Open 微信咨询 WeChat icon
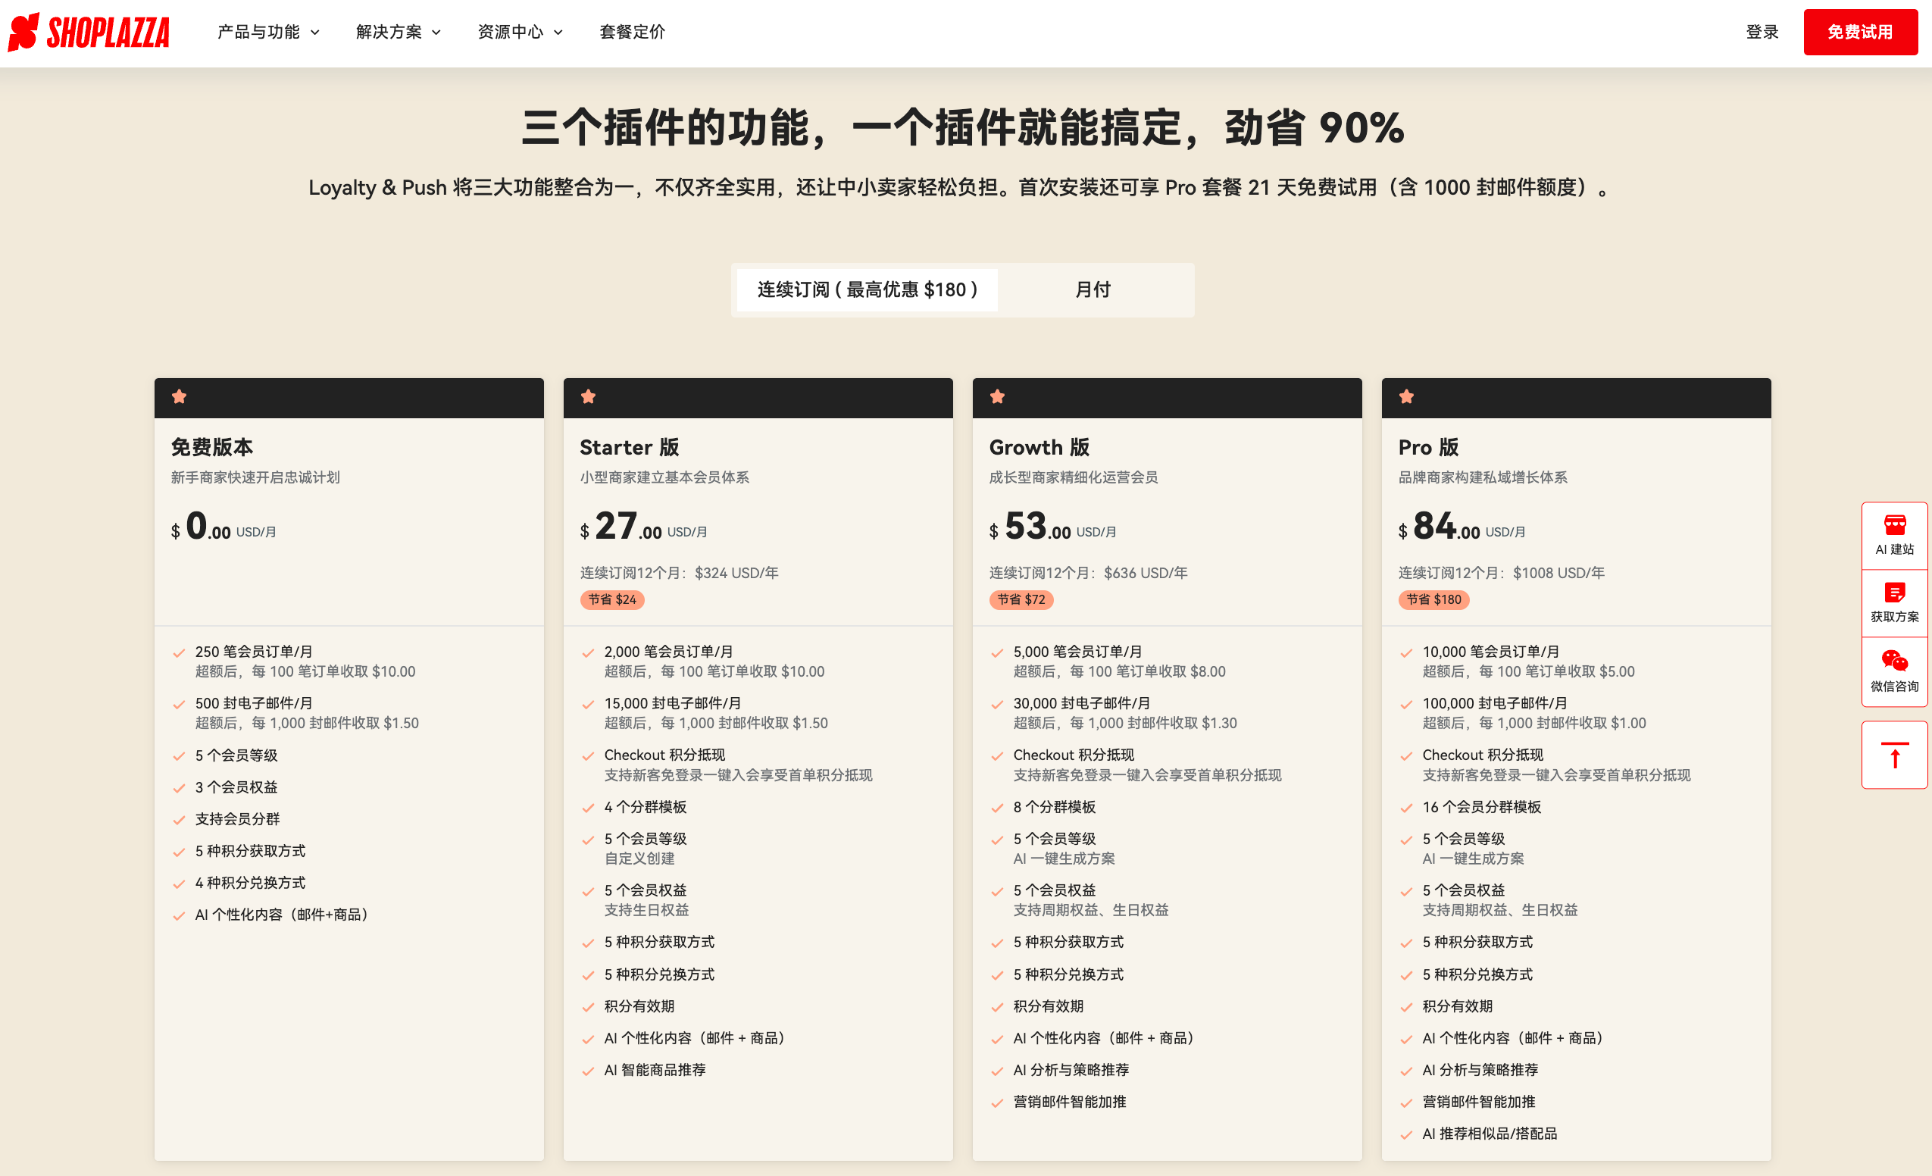Image resolution: width=1932 pixels, height=1176 pixels. 1894,671
